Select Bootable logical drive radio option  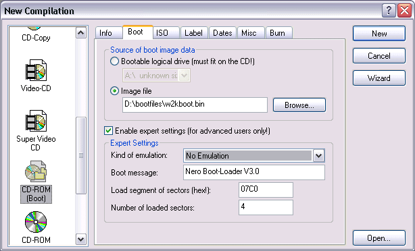114,61
